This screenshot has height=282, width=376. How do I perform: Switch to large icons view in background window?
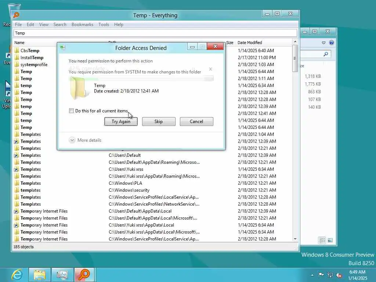(330, 240)
